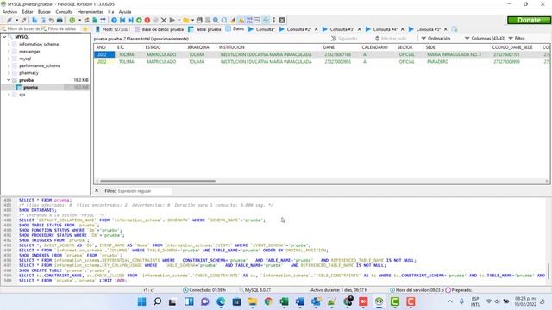Click the yellow folder open-file icon
The height and width of the screenshot is (310, 552).
point(186,20)
